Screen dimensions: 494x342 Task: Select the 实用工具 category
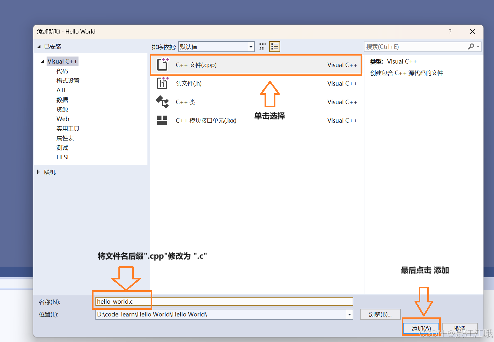pyautogui.click(x=68, y=128)
